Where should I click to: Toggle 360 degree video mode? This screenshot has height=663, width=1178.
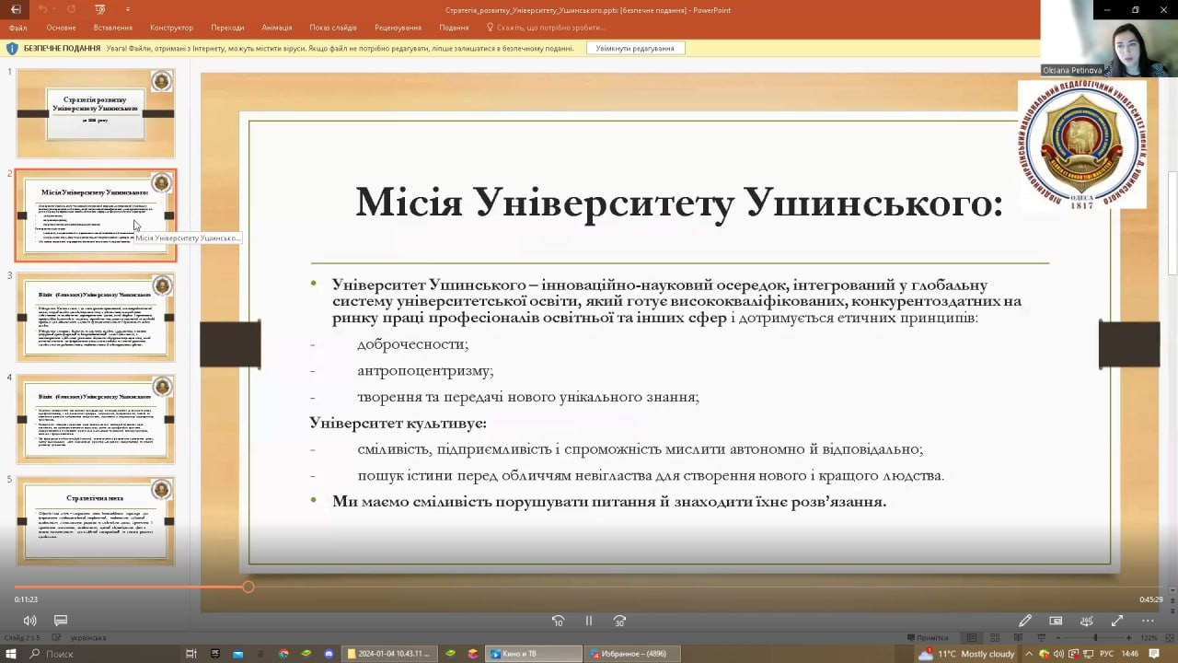(x=1087, y=621)
